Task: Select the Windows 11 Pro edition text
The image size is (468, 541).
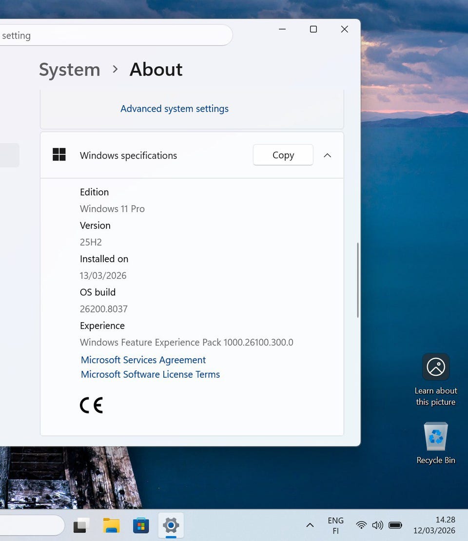Action: [x=112, y=209]
